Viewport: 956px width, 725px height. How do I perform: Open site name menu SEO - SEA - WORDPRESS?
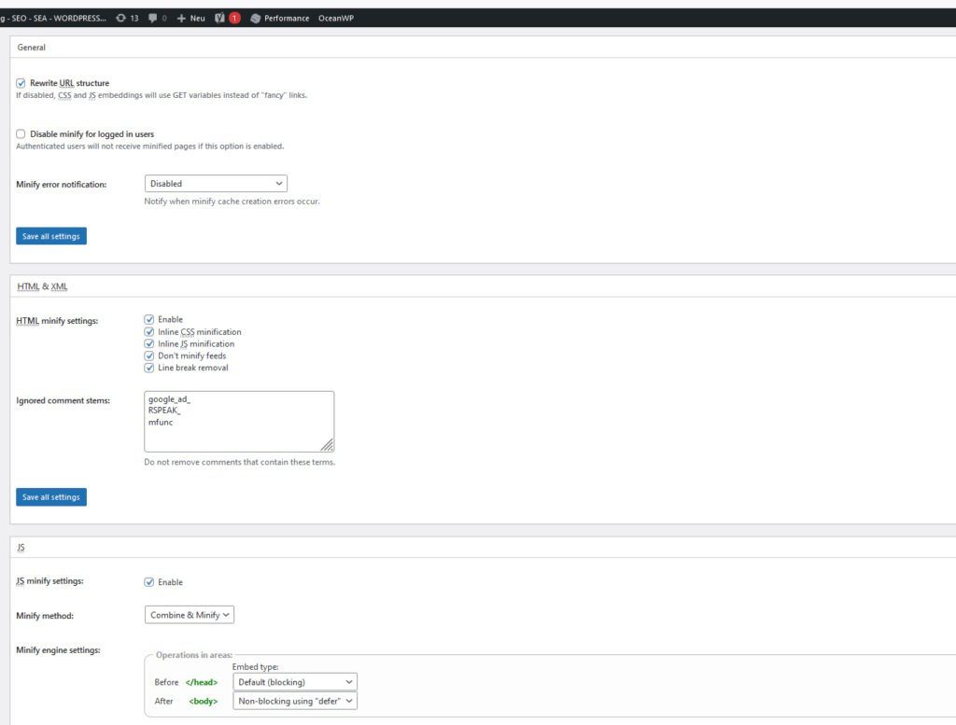tap(53, 19)
